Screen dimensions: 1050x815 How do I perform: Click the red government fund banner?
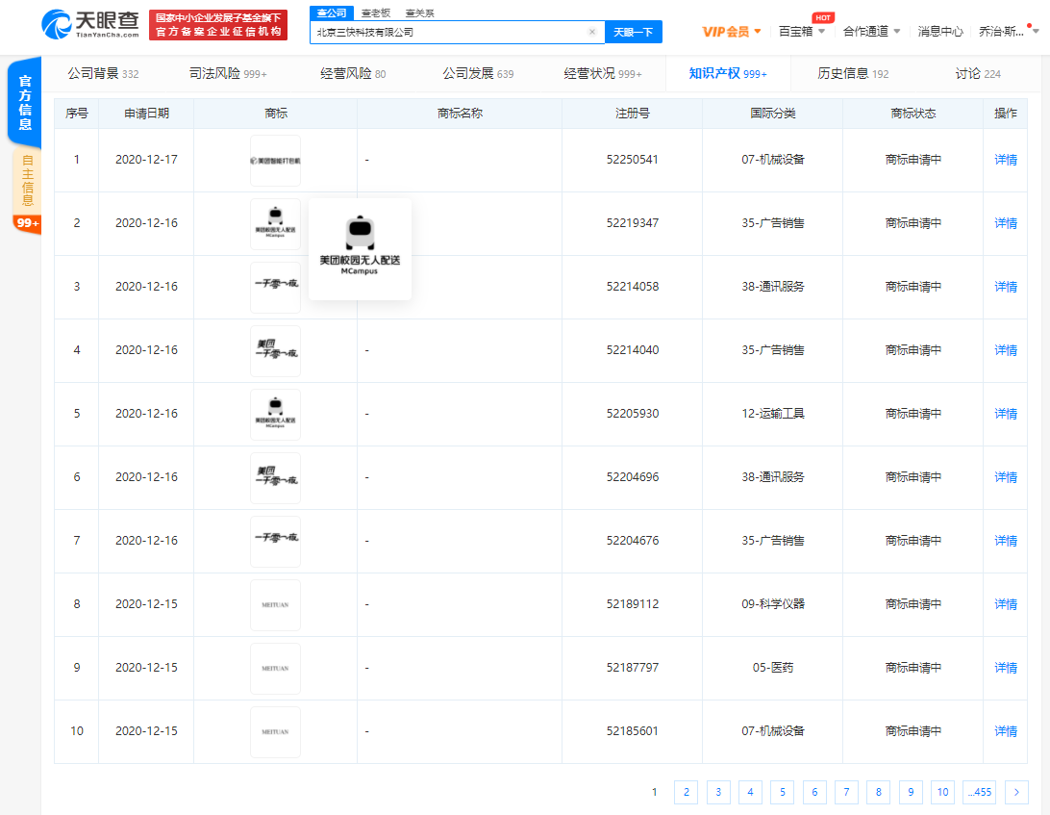[218, 25]
